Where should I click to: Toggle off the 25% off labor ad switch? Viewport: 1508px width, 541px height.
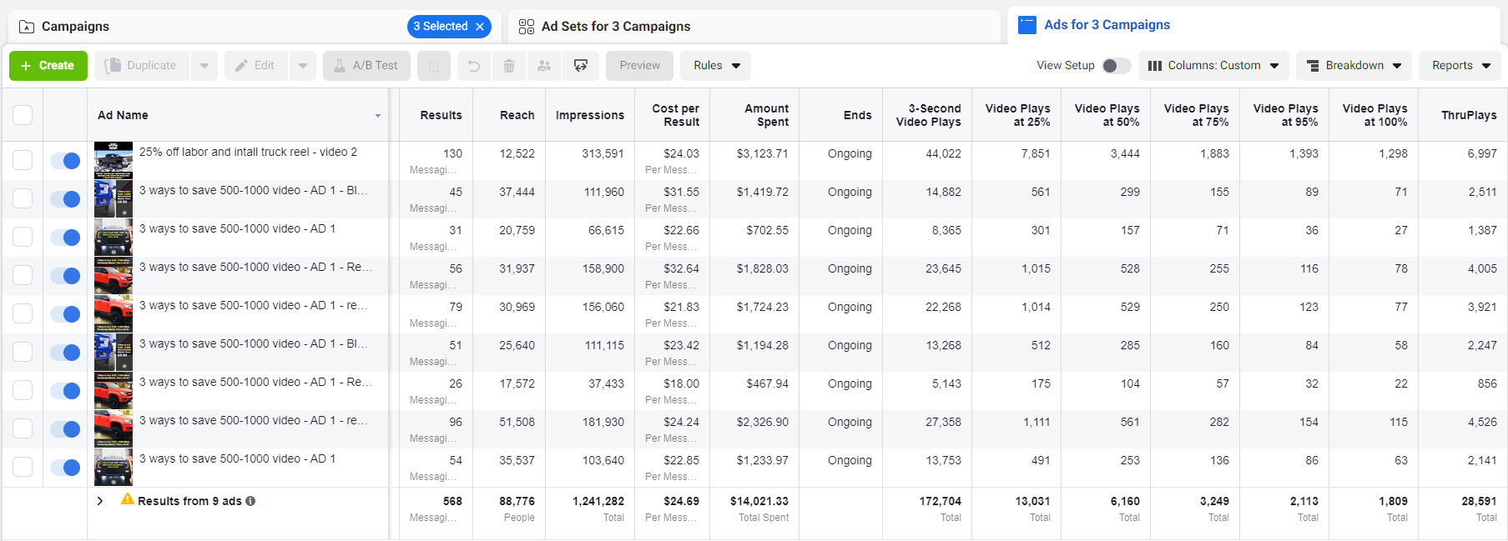65,160
